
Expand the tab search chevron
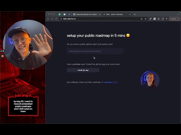pyautogui.click(x=178, y=14)
